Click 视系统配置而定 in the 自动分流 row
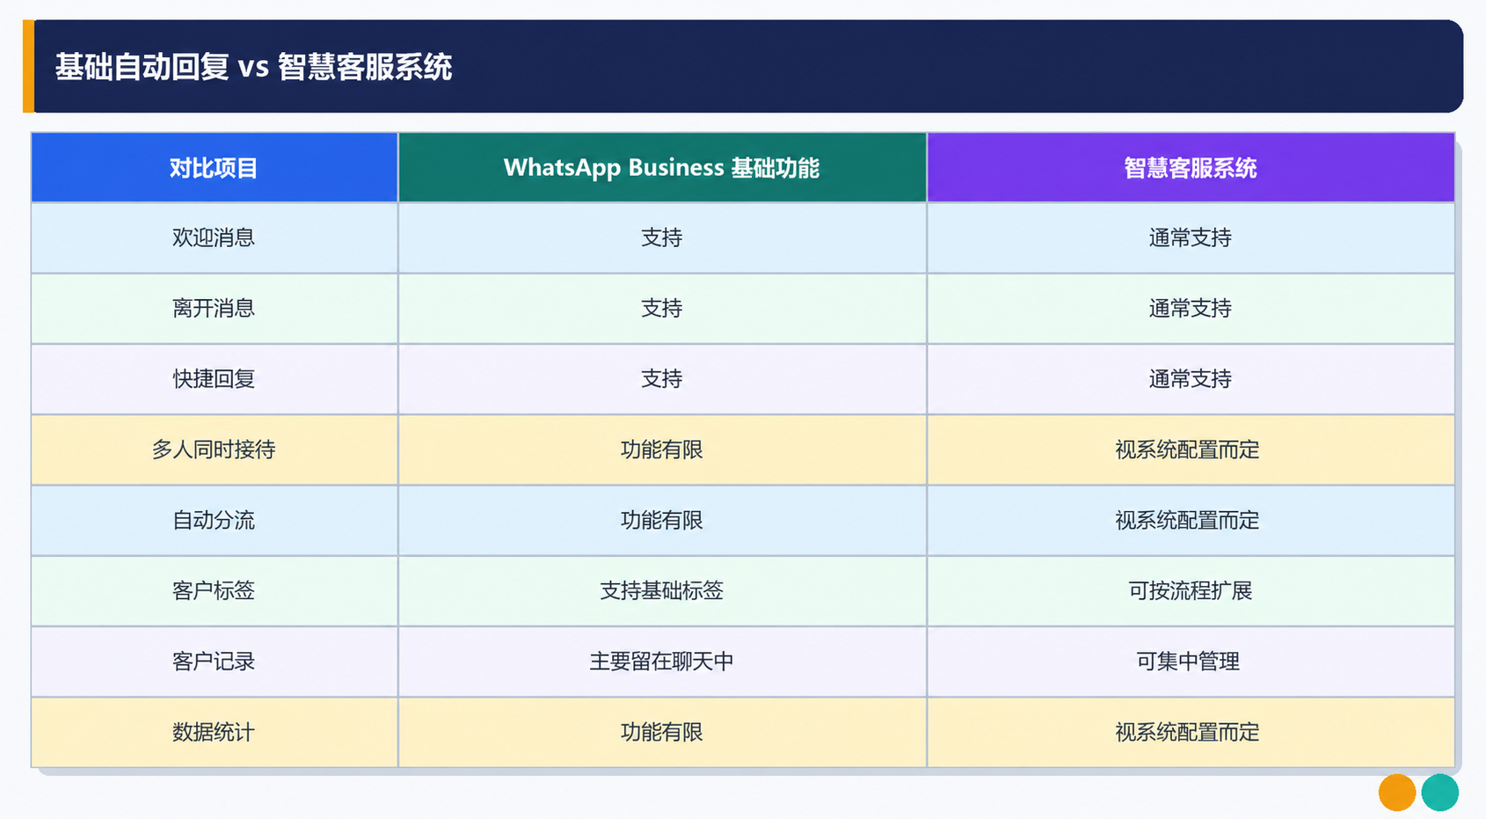 point(1188,520)
